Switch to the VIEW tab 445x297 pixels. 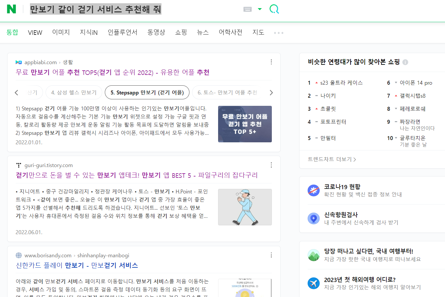coord(35,33)
